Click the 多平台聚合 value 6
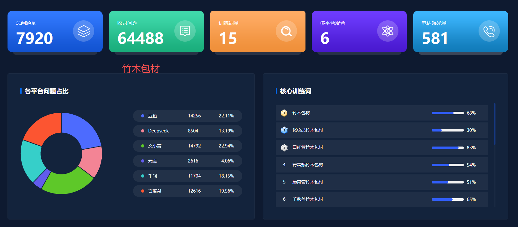 pos(325,38)
